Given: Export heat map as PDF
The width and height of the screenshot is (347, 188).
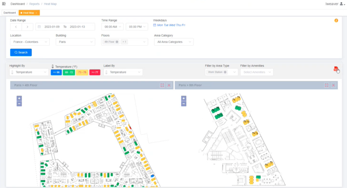Looking at the screenshot, I should [x=336, y=69].
